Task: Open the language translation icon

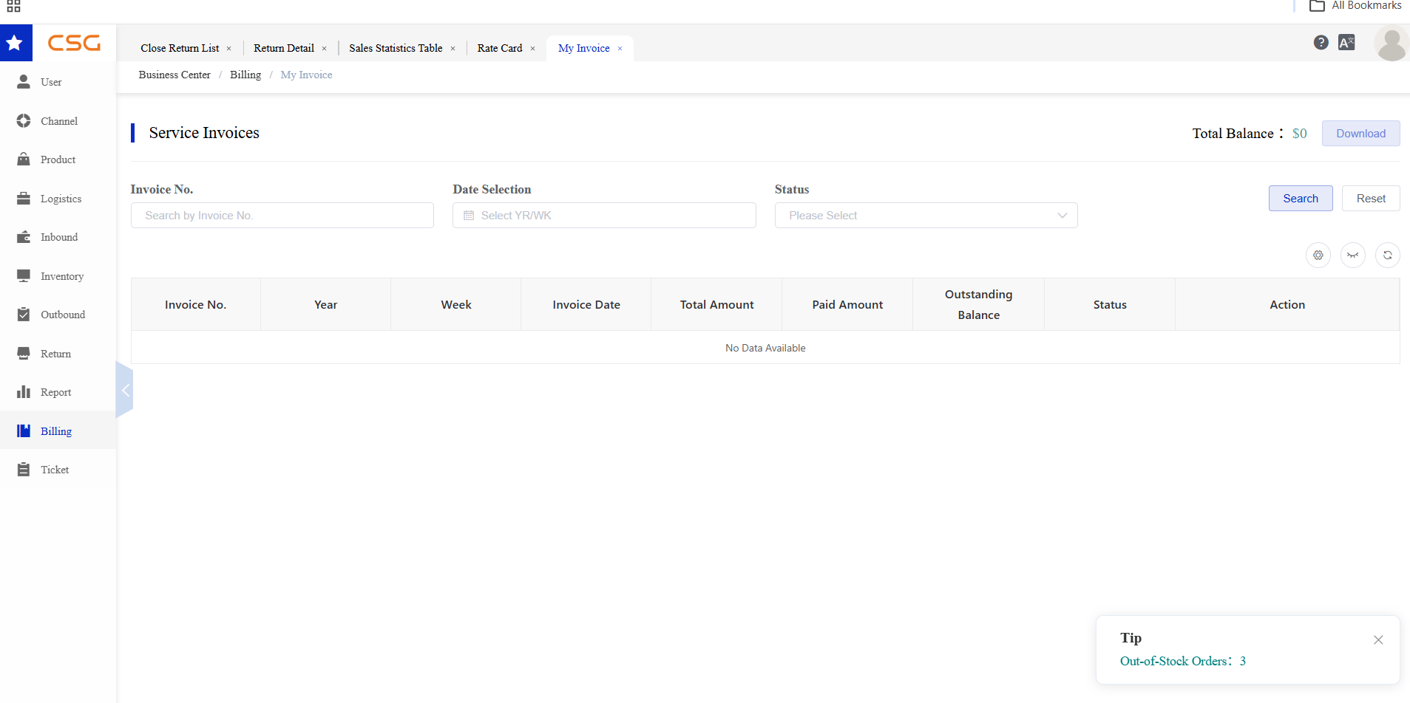Action: tap(1346, 43)
